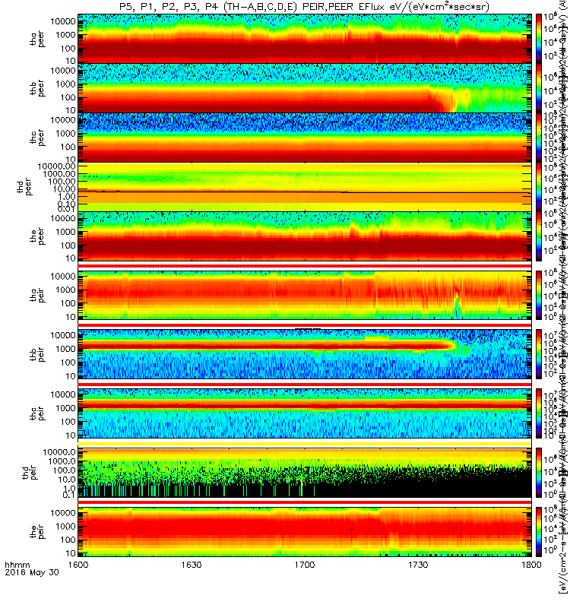Click the 'hhmm' axis unit label
This screenshot has width=570, height=608.
(17, 565)
